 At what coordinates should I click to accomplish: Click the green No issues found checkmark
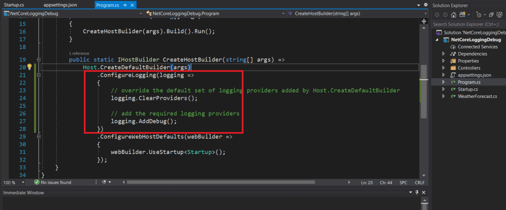click(36, 182)
